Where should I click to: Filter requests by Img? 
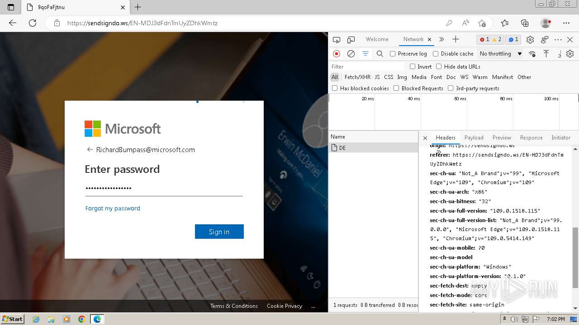(402, 77)
